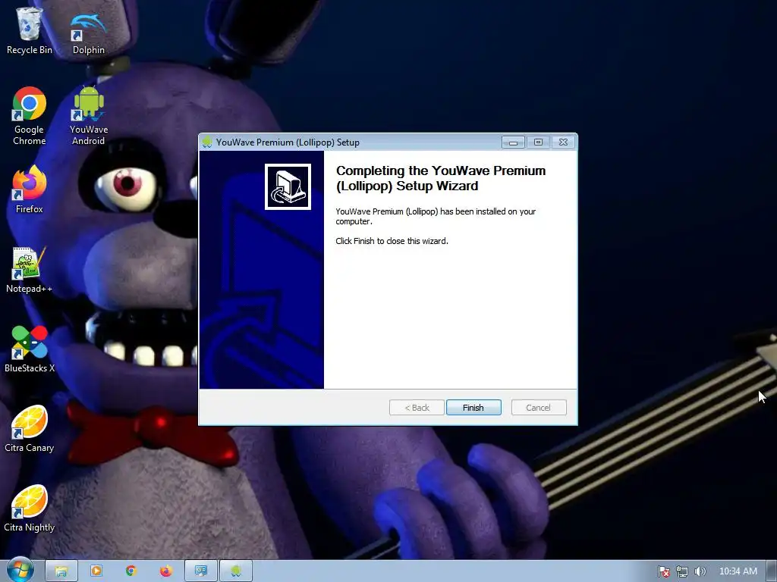
Task: Switch to the control panel taskbar window
Action: (x=200, y=571)
